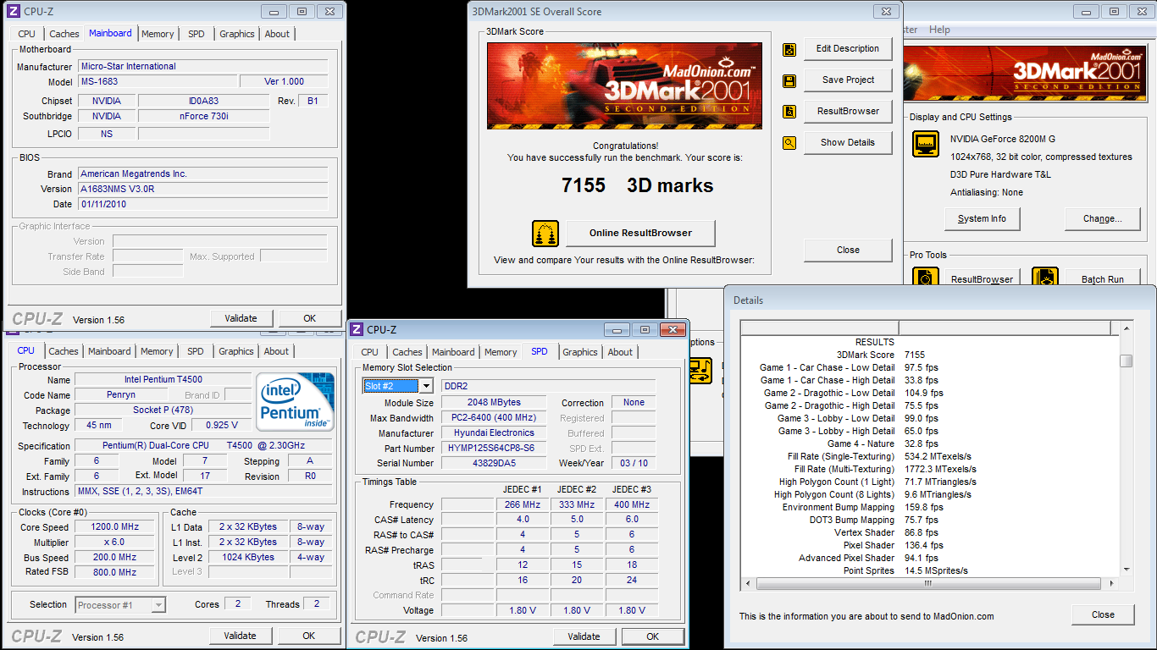Click OK in processor CPU-Z window

coord(309,636)
